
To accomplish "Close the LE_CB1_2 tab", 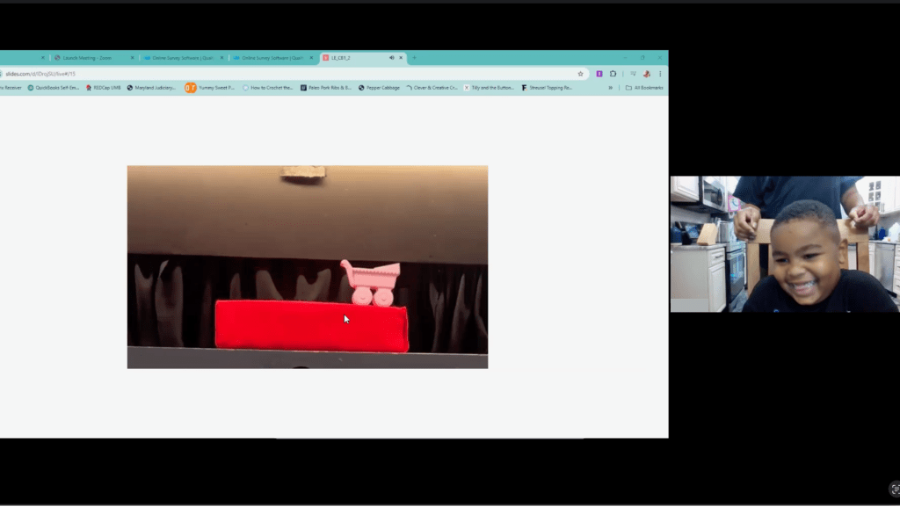I will [x=402, y=58].
